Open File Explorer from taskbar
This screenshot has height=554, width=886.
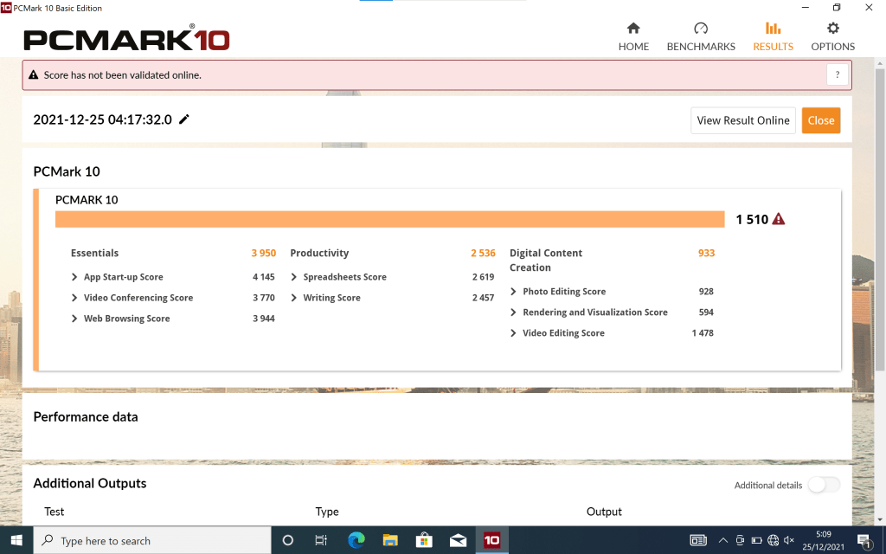pos(390,540)
